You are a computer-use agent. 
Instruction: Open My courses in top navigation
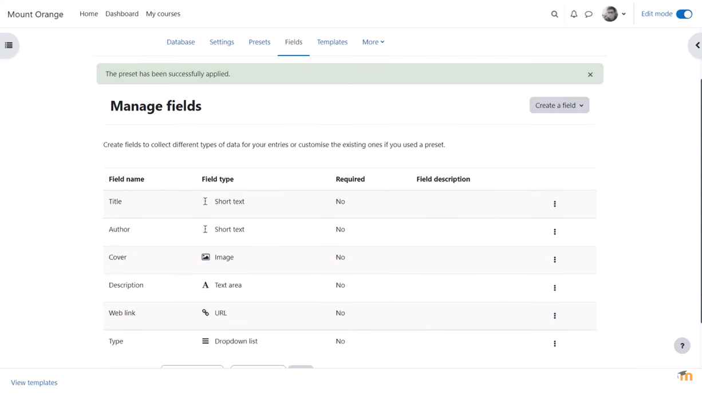[163, 14]
